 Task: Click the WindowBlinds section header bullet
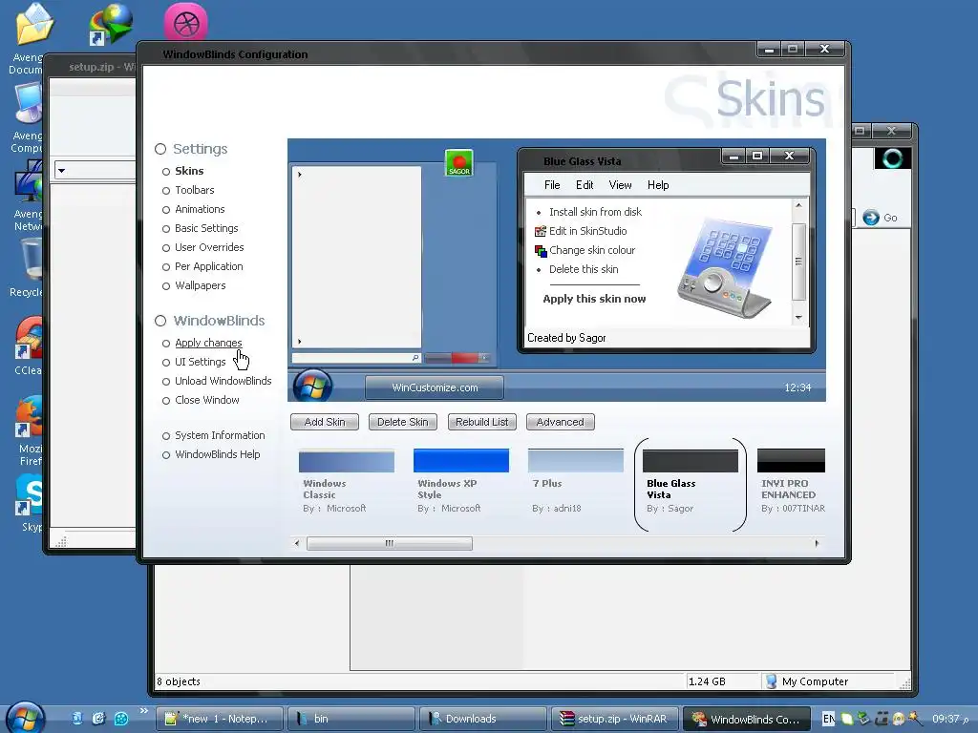click(x=160, y=321)
